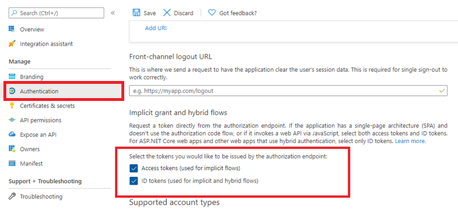Viewport: 458px width, 211px height.
Task: Click the sidebar Search box
Action: (56, 13)
